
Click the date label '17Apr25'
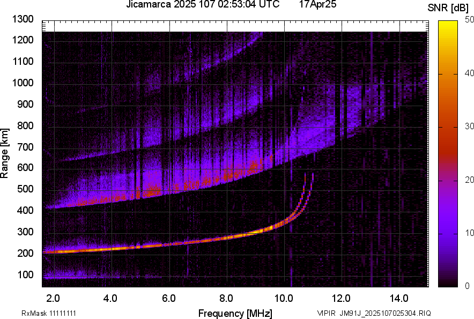[318, 4]
